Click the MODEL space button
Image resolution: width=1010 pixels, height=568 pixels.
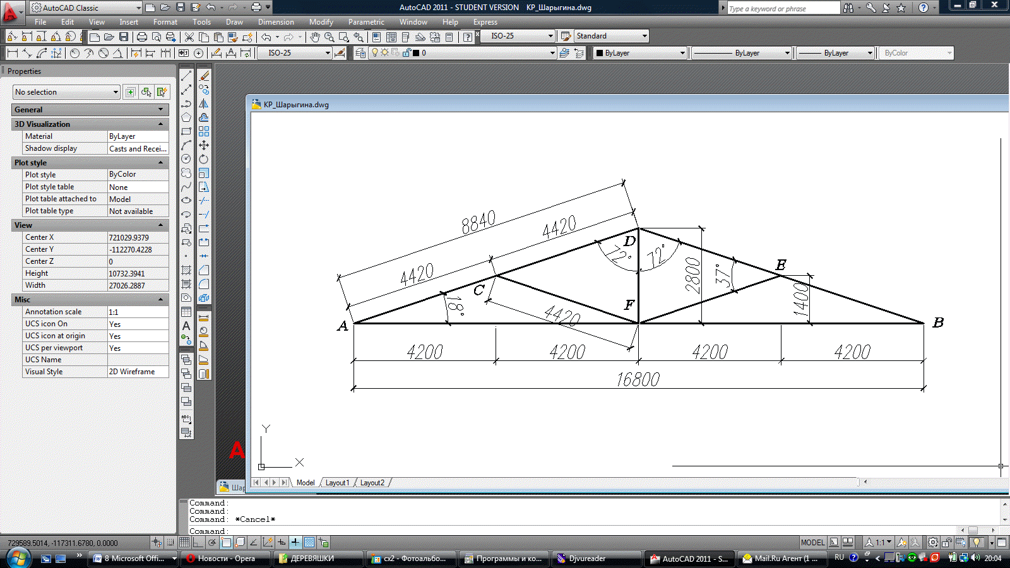point(812,542)
